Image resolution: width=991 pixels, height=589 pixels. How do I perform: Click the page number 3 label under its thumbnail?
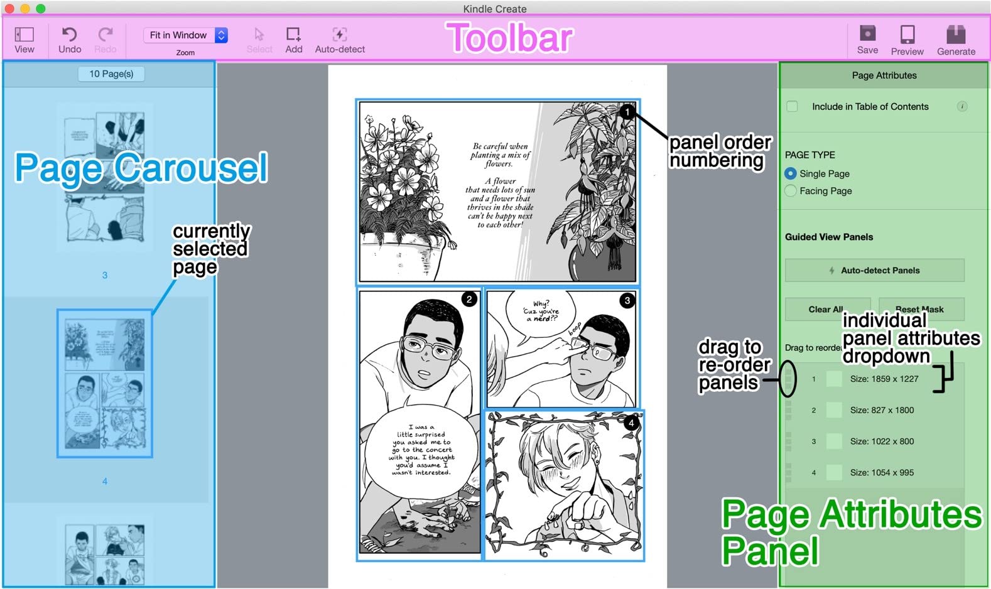click(105, 275)
